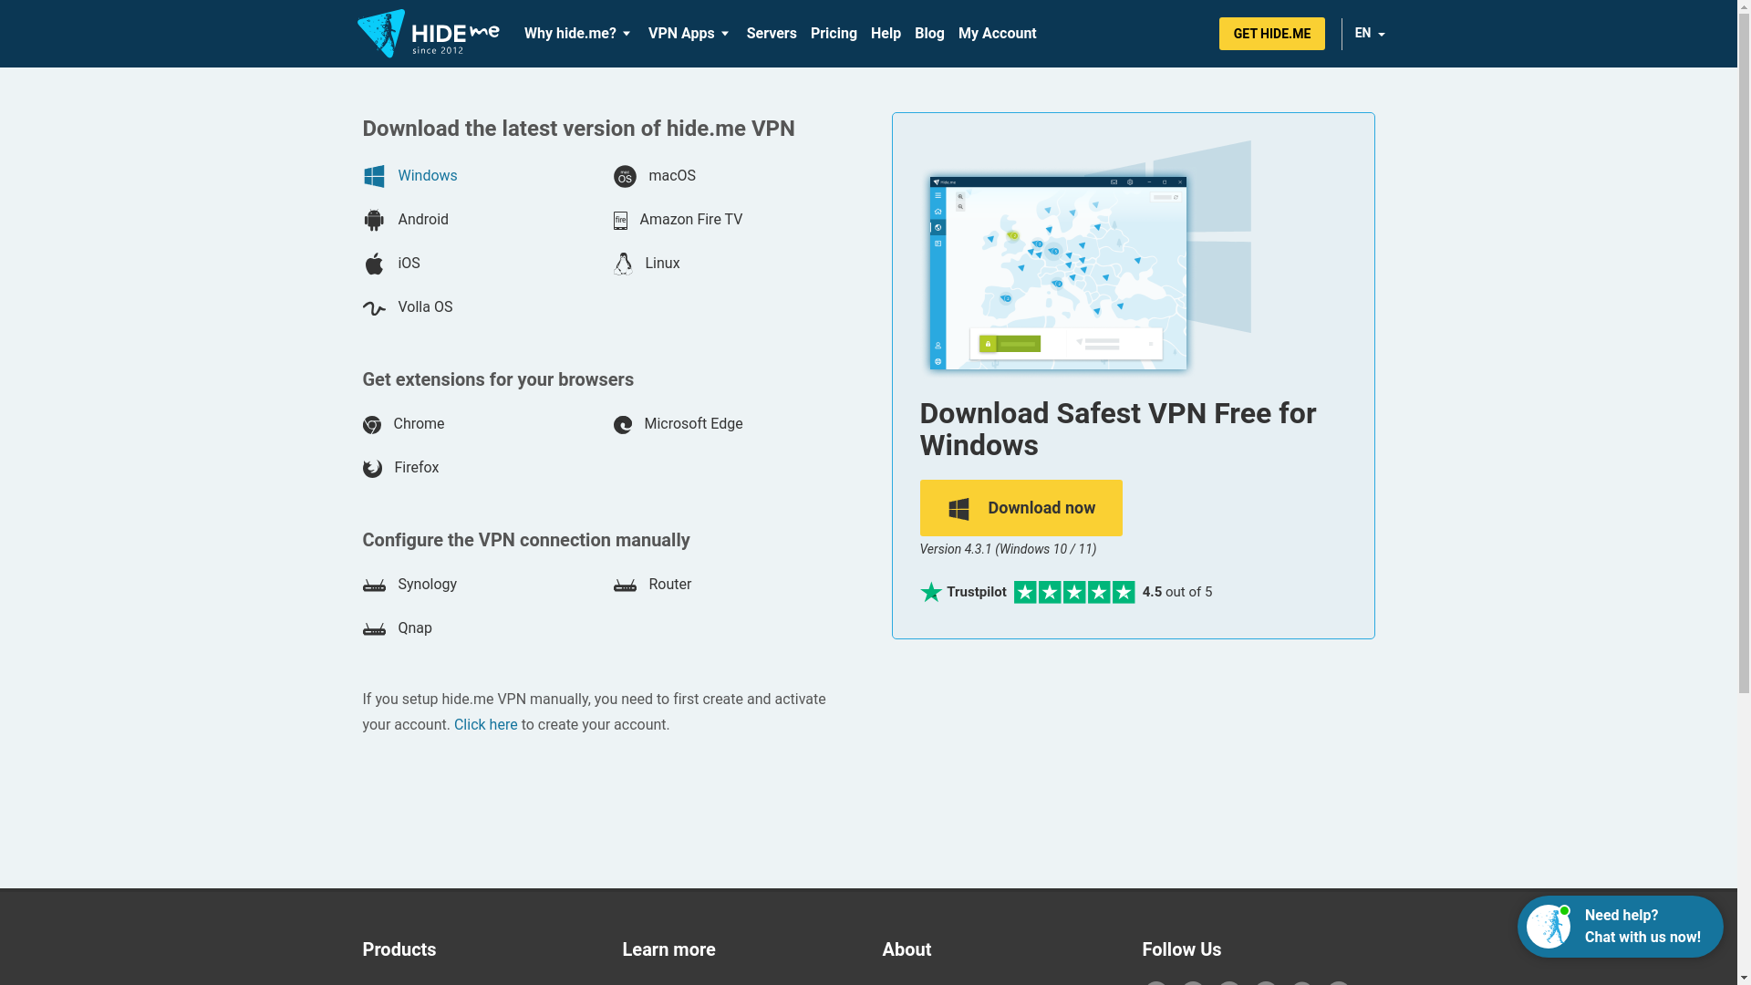The height and width of the screenshot is (985, 1751).
Task: Click the macOS icon
Action: 625,176
